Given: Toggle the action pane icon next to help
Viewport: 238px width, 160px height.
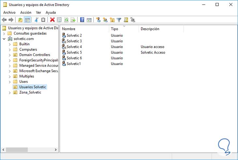Looking at the screenshot, I should 89,20.
